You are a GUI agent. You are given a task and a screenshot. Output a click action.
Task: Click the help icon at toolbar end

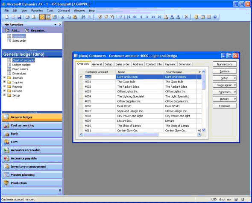click(x=215, y=17)
